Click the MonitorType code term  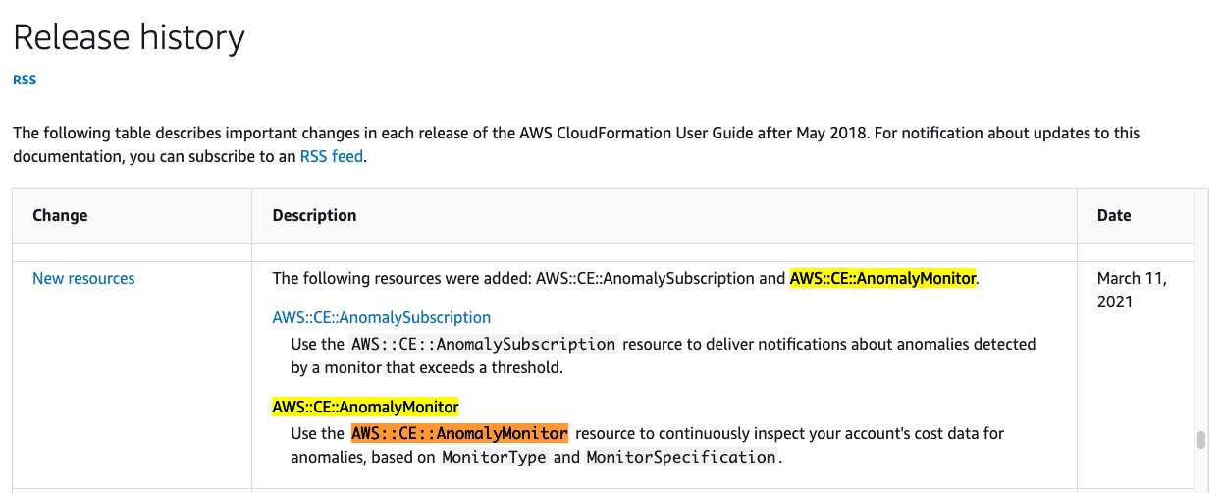click(x=494, y=457)
